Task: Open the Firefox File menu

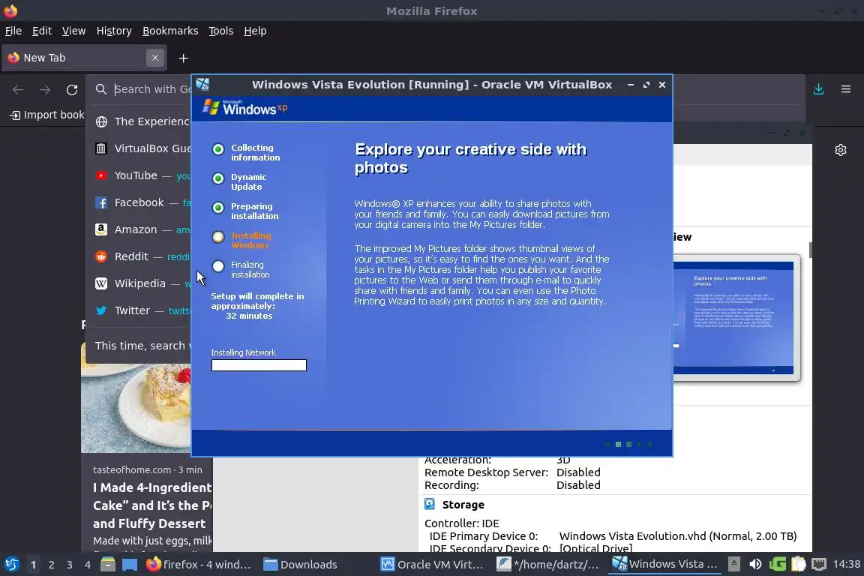Action: click(13, 31)
